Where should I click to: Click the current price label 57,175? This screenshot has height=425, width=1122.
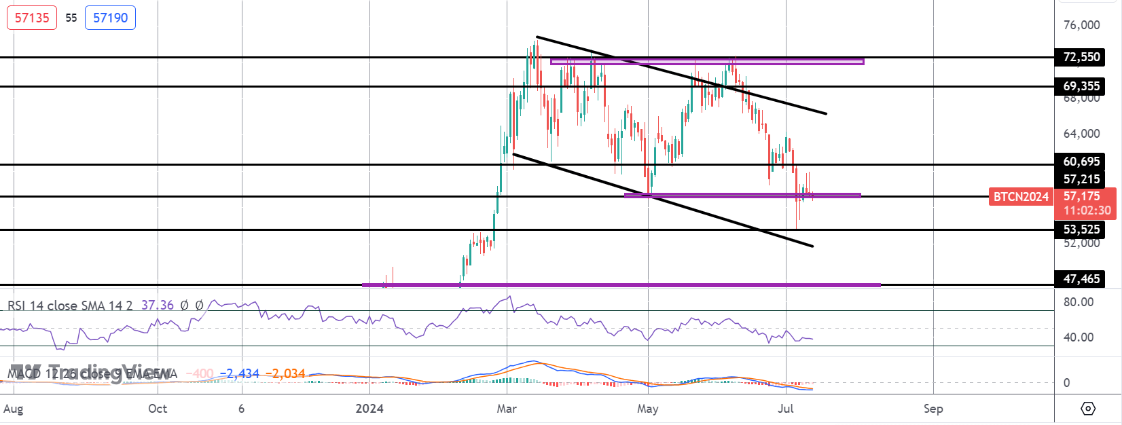click(1081, 196)
